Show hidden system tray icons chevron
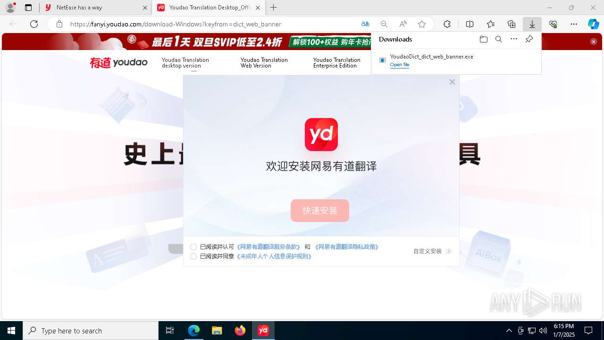 pos(509,331)
